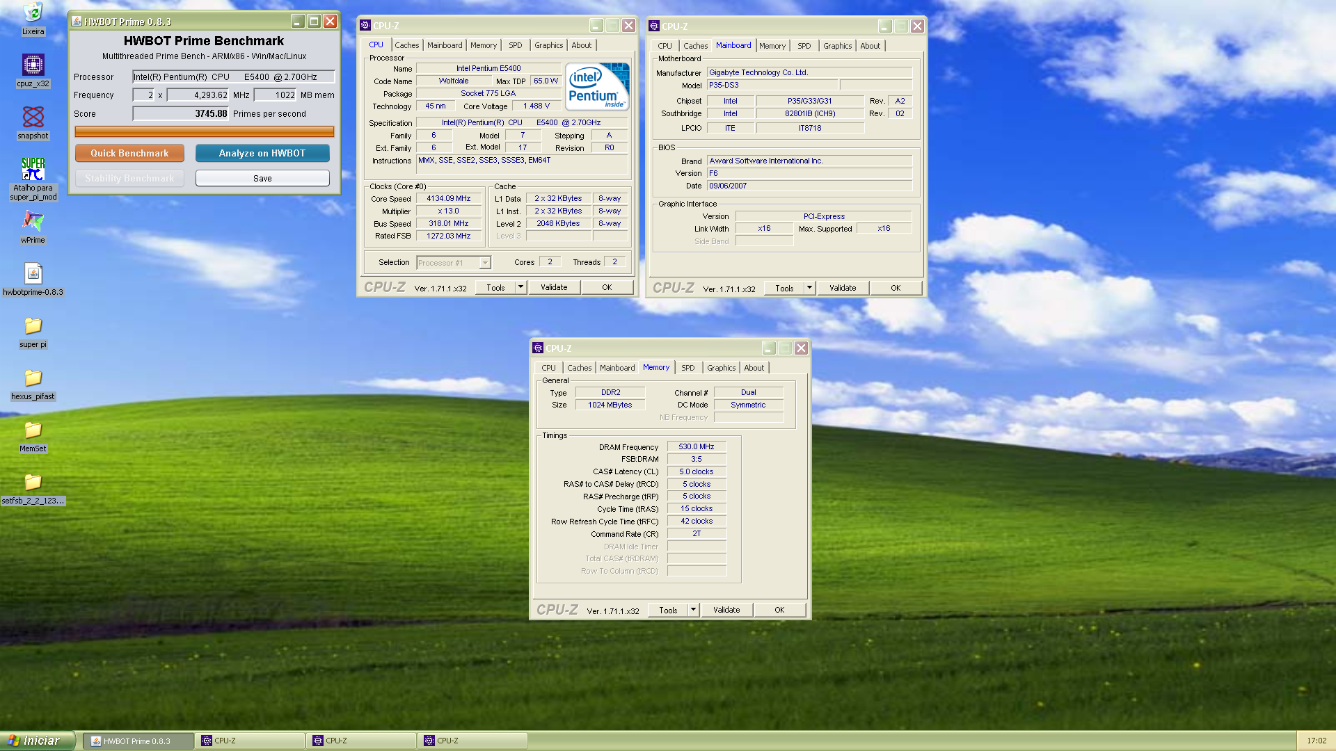1336x751 pixels.
Task: Click the orange benchmark progress bar
Action: tap(205, 131)
